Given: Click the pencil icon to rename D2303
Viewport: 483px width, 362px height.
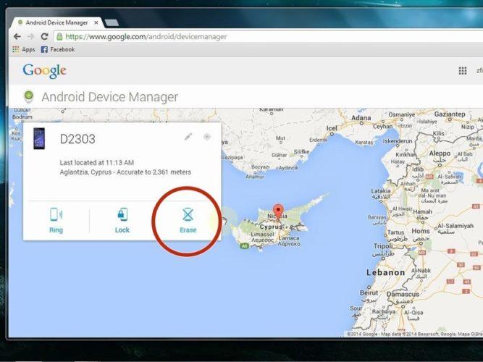Looking at the screenshot, I should coord(188,137).
